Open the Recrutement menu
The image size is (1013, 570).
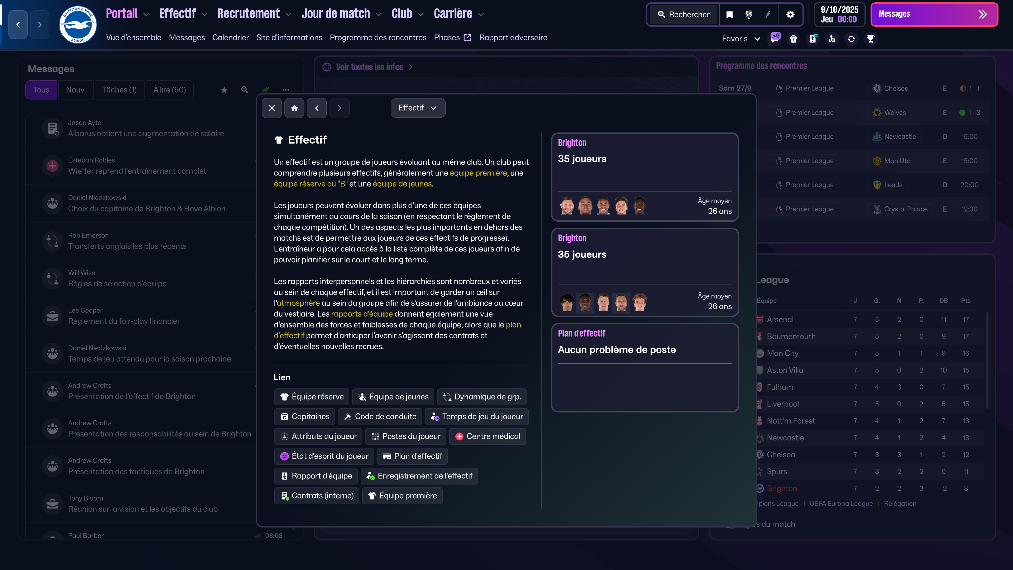tap(249, 13)
